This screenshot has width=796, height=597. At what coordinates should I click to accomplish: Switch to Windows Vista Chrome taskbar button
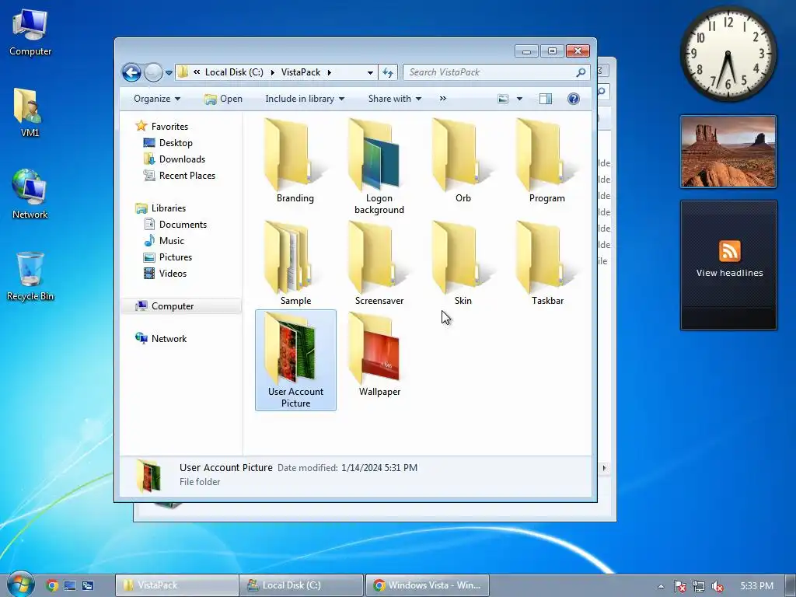coord(427,585)
